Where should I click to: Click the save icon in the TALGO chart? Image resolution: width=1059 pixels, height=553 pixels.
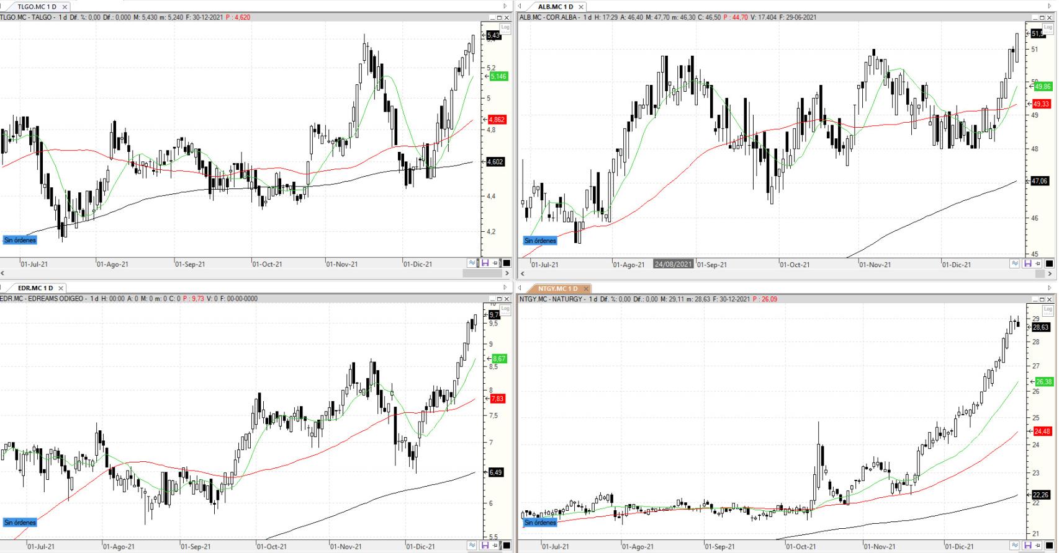(485, 263)
